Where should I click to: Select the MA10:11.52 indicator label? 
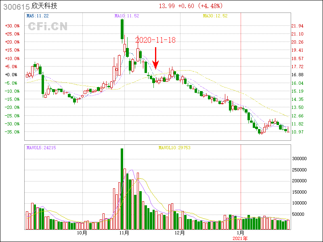click(x=127, y=16)
